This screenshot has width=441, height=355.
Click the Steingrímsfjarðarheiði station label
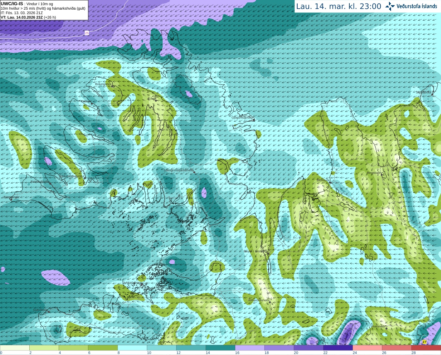pyautogui.click(x=178, y=170)
